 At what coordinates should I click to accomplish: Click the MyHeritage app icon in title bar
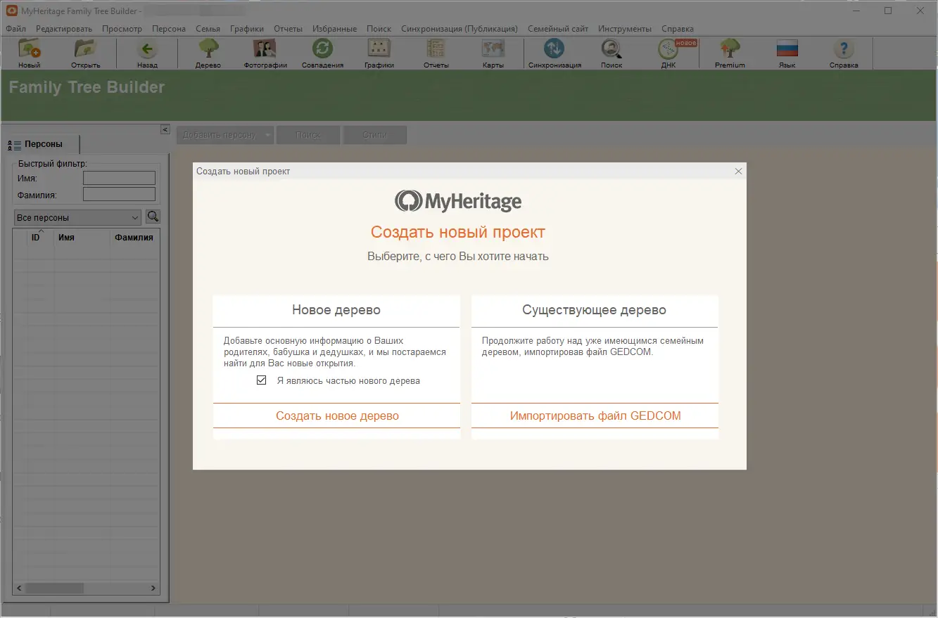(x=11, y=11)
